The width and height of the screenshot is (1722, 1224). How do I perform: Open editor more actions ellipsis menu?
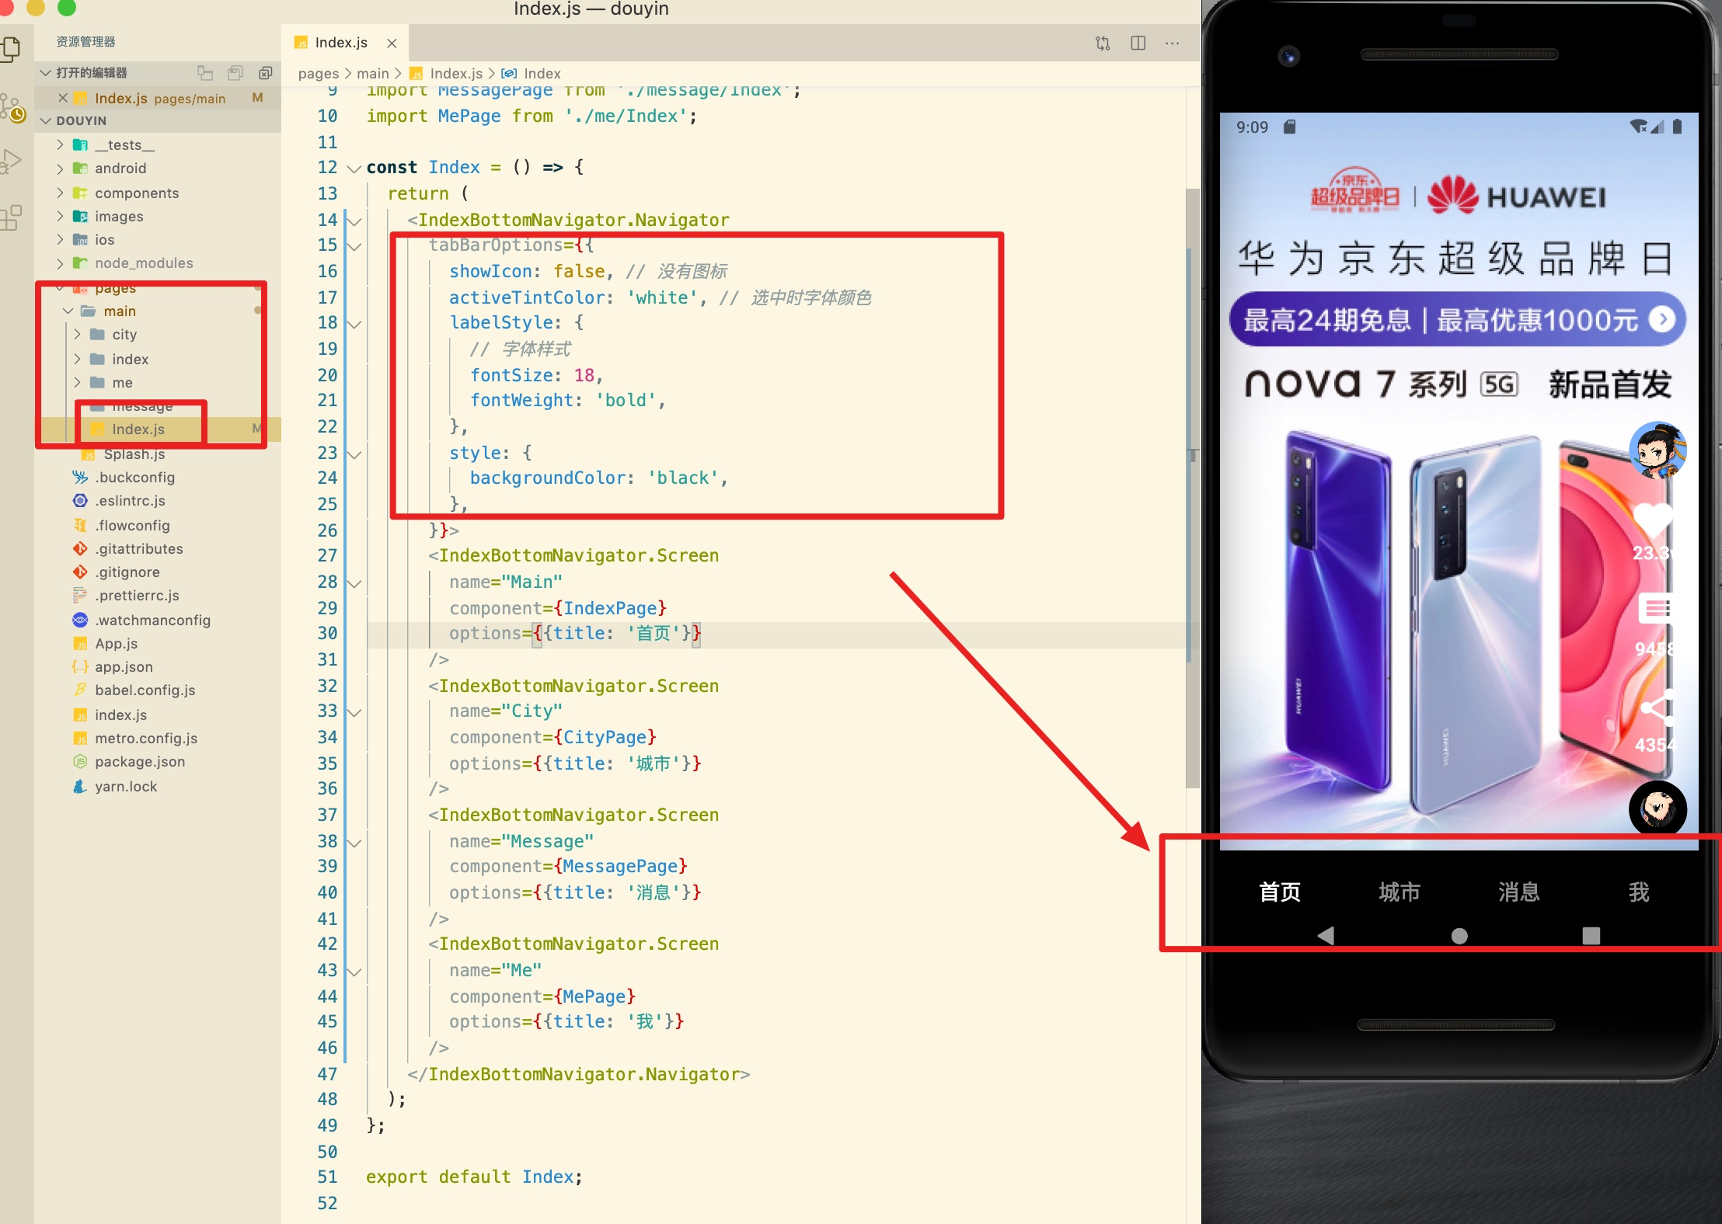coord(1173,43)
